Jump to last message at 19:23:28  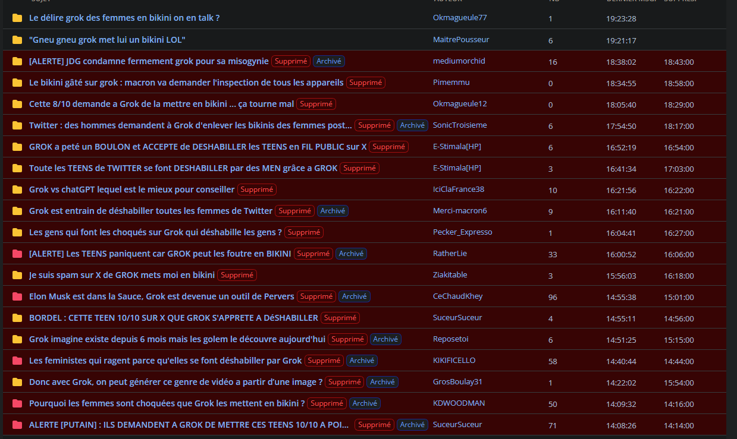pyautogui.click(x=621, y=18)
